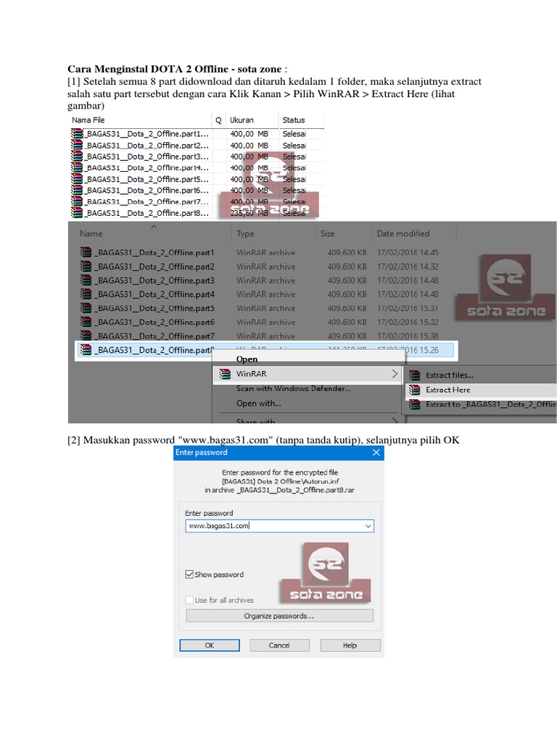
Task: Click the WinRAR icon of part8 in download list
Action: coord(77,213)
